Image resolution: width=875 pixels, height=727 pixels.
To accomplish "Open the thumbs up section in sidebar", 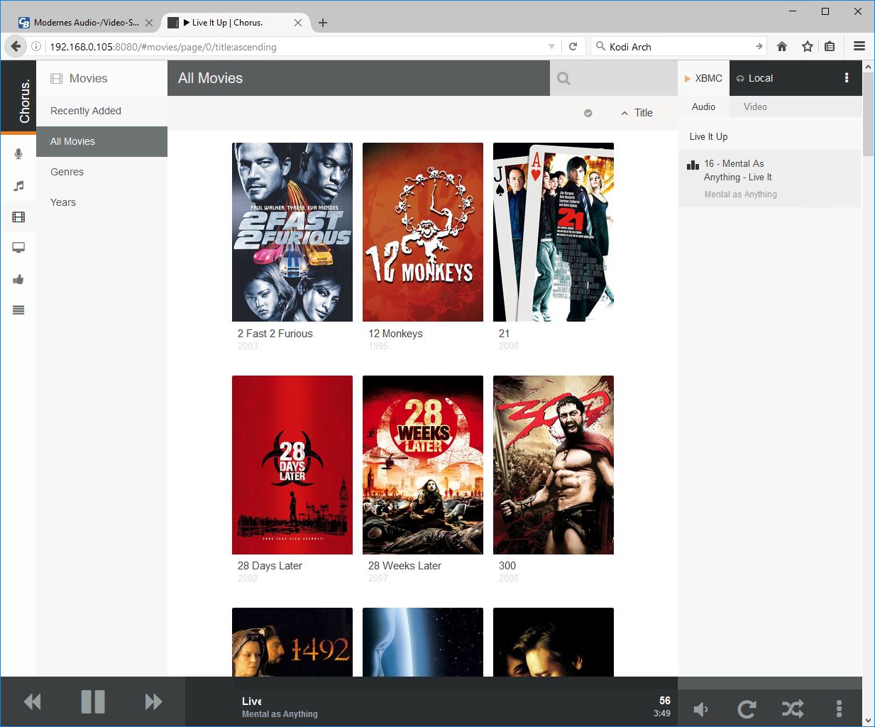I will pos(18,279).
